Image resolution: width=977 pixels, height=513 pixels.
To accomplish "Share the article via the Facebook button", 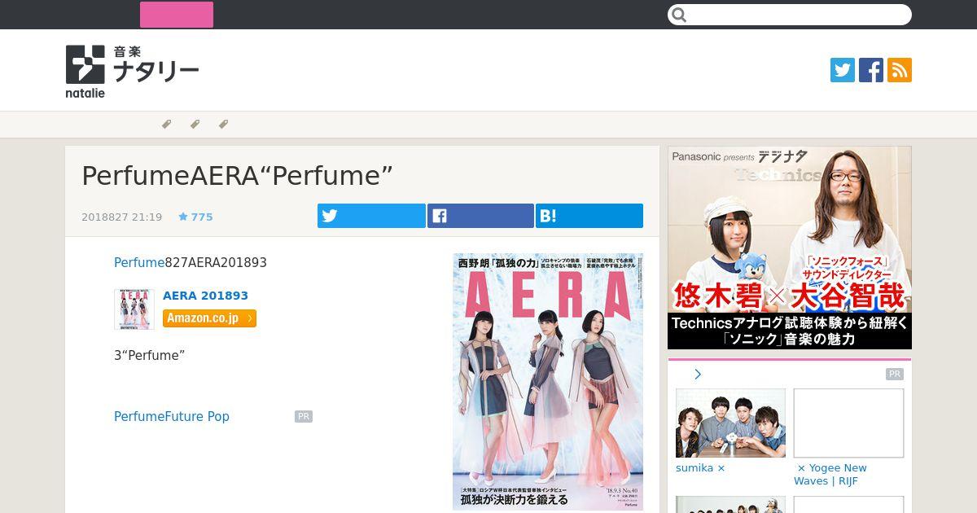I will (480, 216).
